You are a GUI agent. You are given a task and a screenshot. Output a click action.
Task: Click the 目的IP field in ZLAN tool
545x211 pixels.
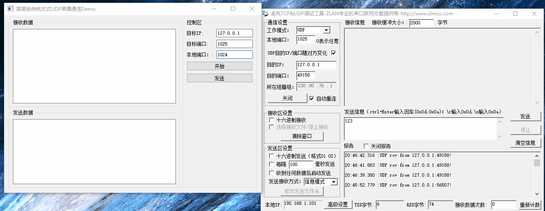click(x=317, y=65)
